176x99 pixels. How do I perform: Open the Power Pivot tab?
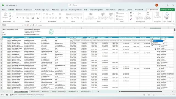tap(139, 10)
